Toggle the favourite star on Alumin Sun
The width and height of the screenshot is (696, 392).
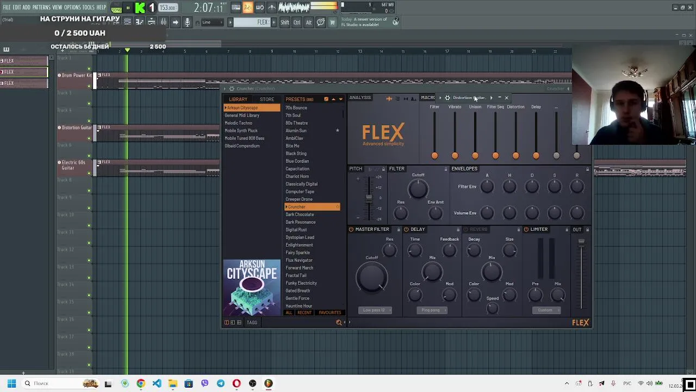(x=337, y=131)
